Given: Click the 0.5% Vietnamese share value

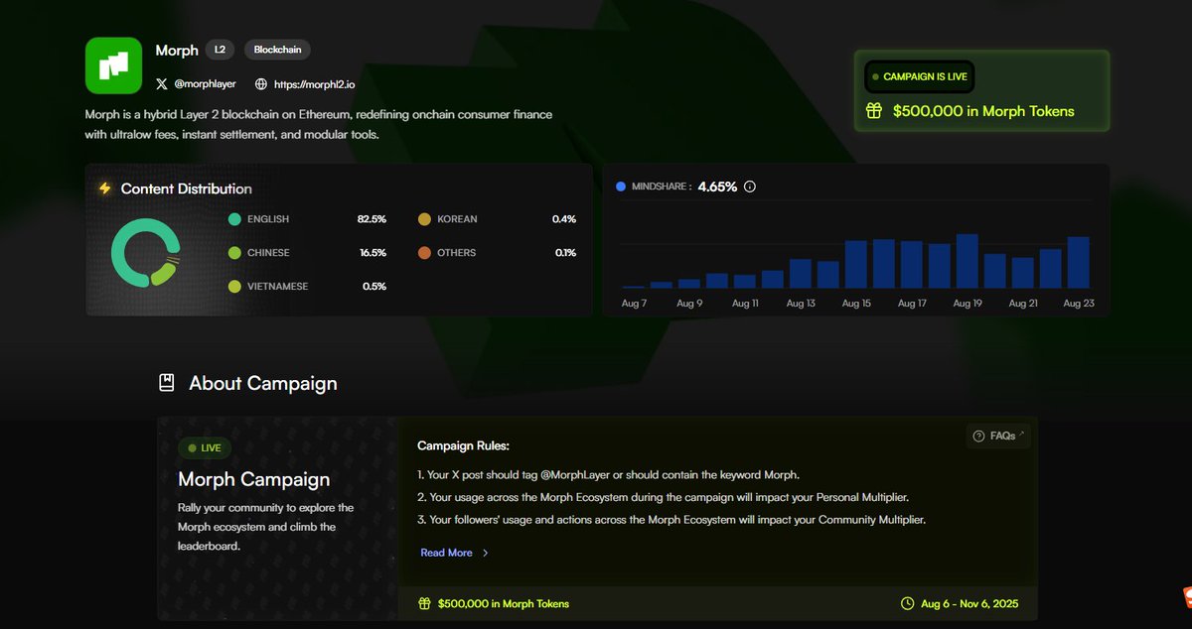Looking at the screenshot, I should [374, 287].
